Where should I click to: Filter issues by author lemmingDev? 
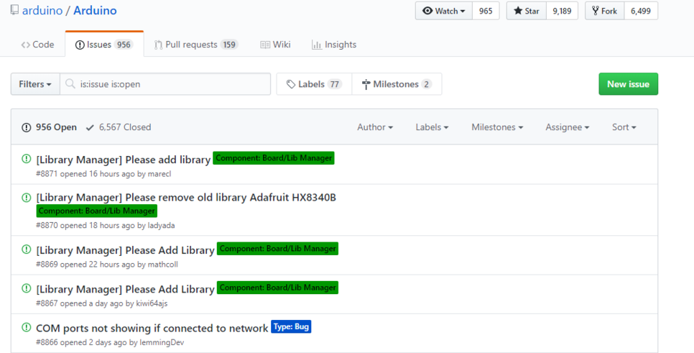click(x=162, y=342)
